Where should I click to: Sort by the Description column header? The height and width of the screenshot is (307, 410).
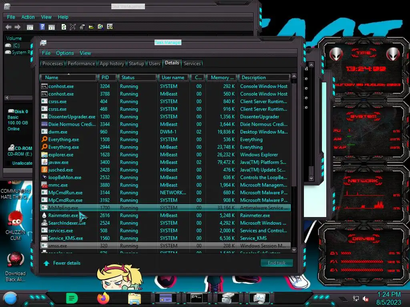[x=264, y=78]
